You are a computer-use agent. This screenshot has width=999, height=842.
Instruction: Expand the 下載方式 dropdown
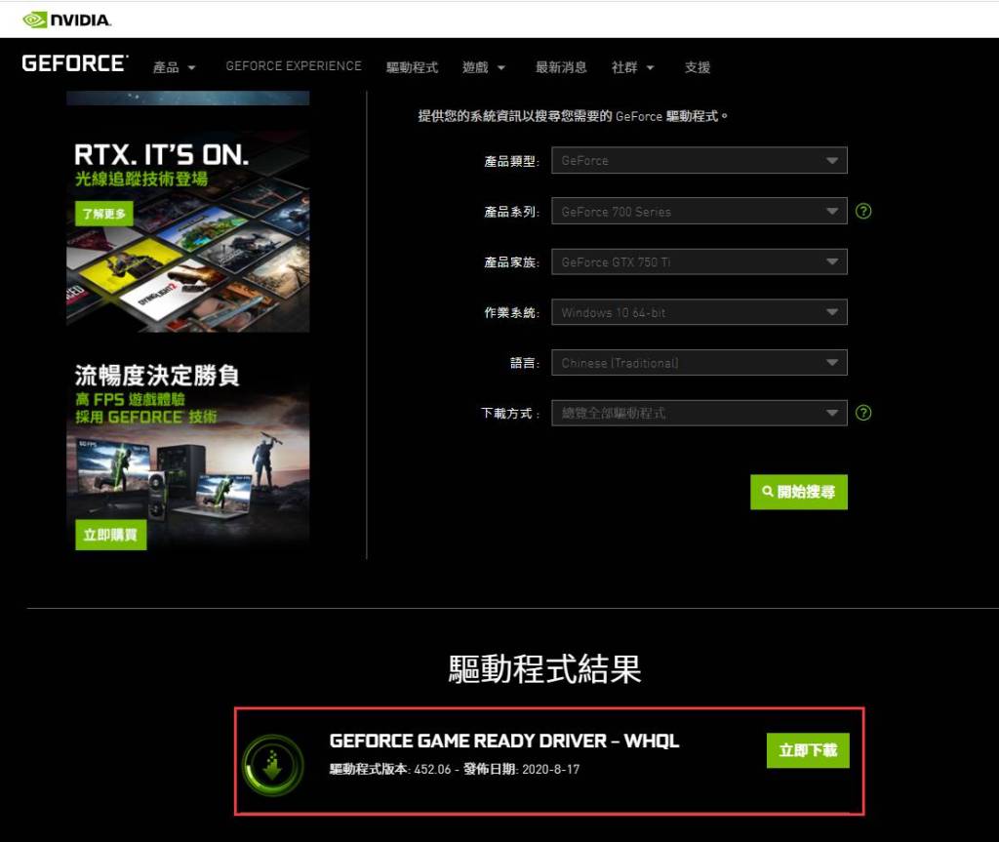tap(699, 413)
